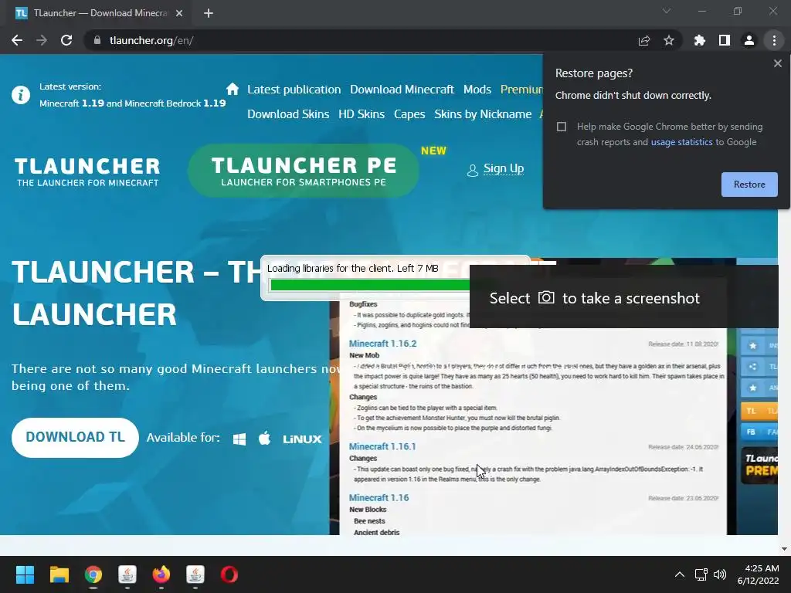Click the TLauncher PE green banner
This screenshot has height=593, width=791.
point(303,171)
